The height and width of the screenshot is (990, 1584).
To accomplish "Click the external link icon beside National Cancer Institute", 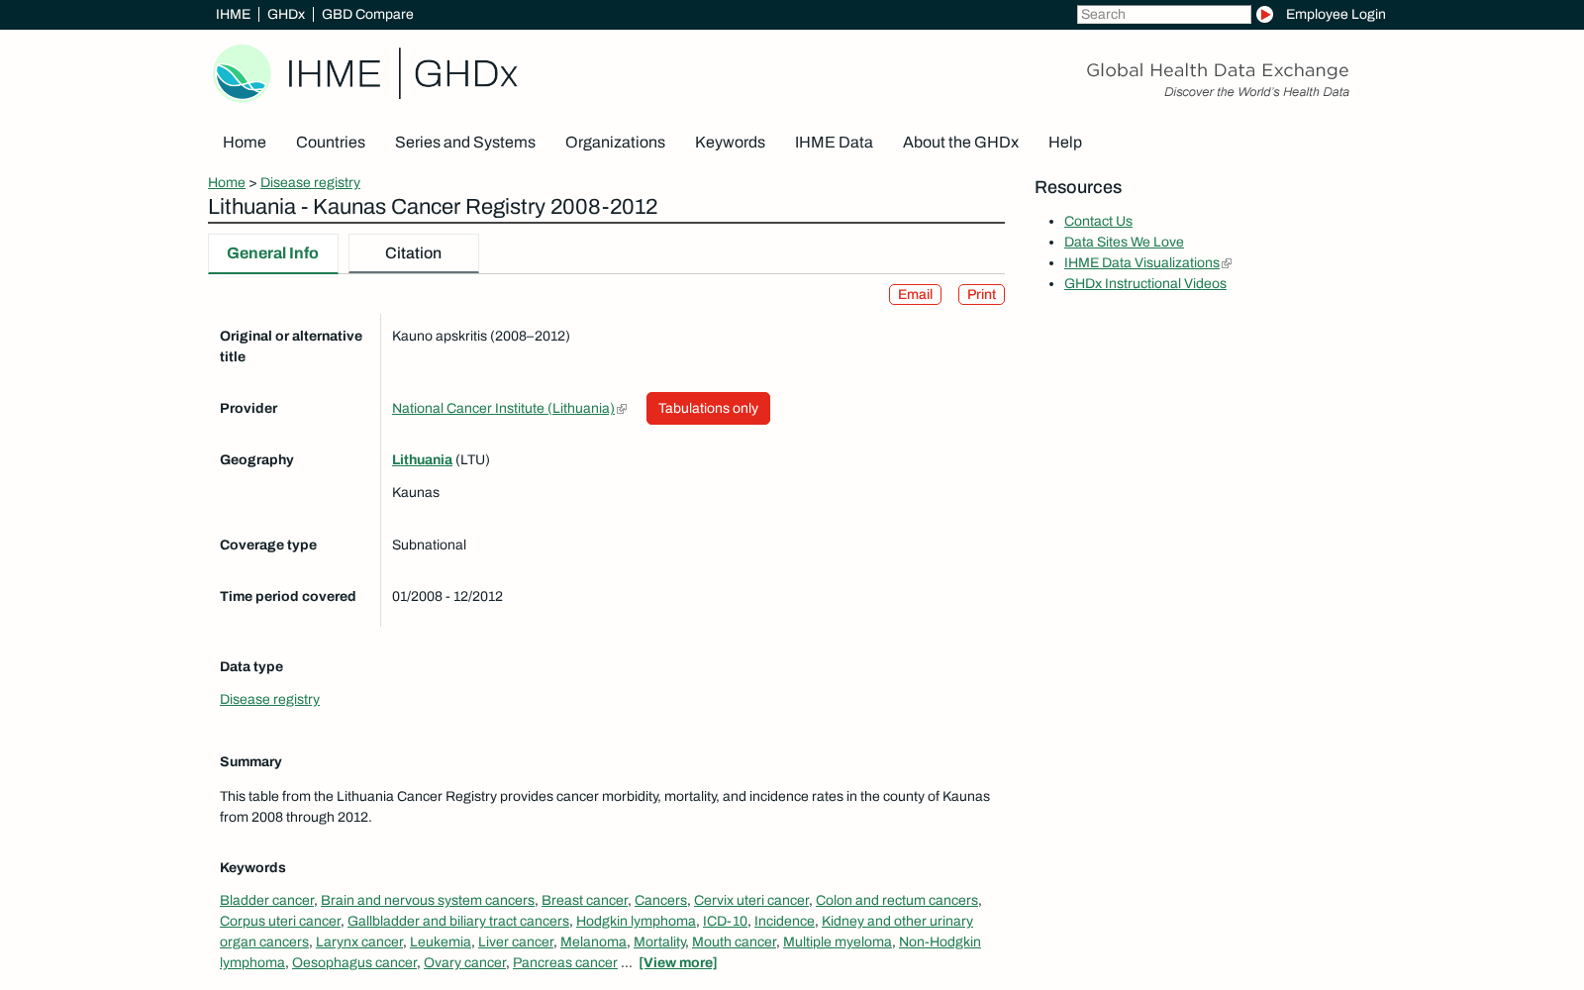I will [622, 409].
